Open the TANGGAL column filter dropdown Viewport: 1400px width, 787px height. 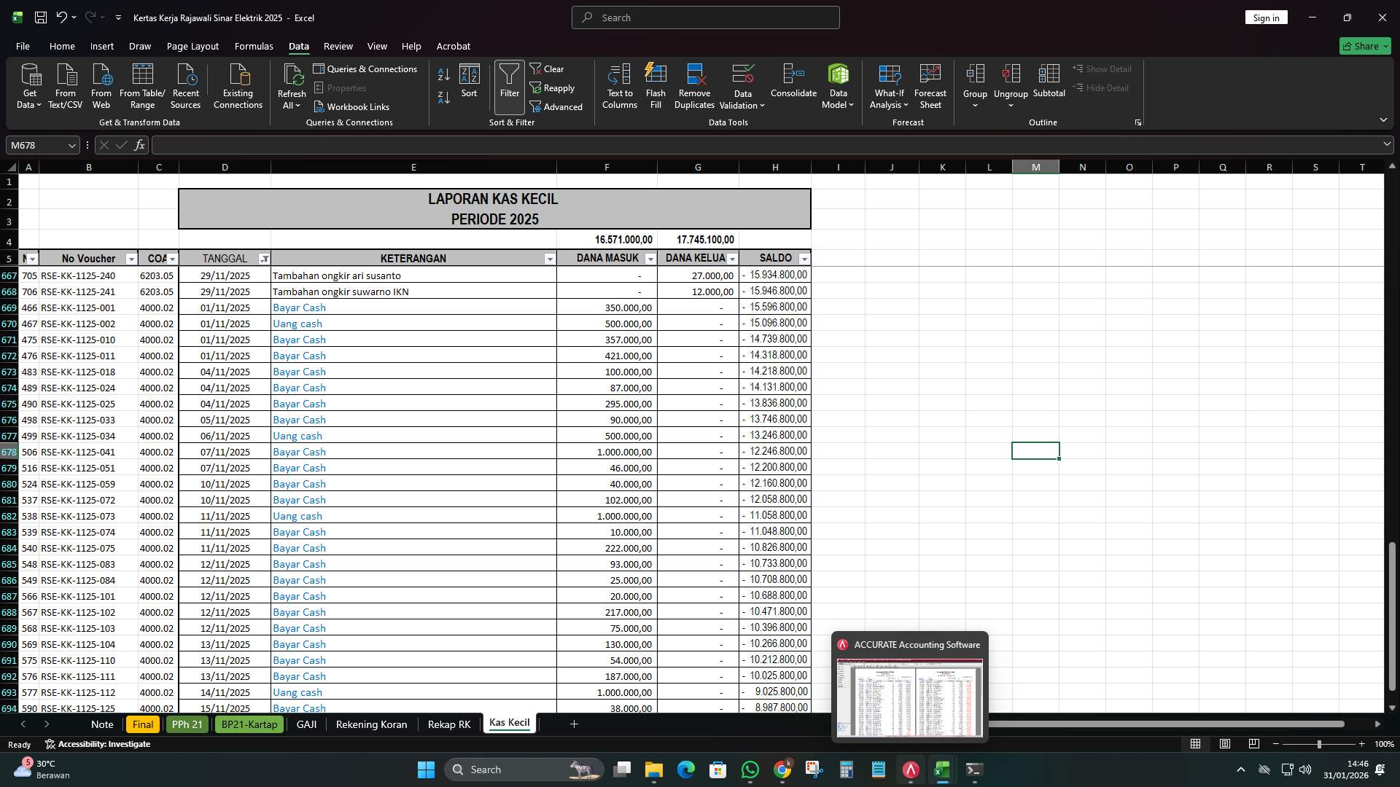tap(265, 259)
